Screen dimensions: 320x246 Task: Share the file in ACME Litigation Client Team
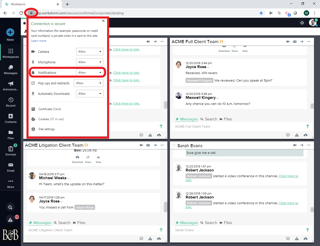(88, 159)
